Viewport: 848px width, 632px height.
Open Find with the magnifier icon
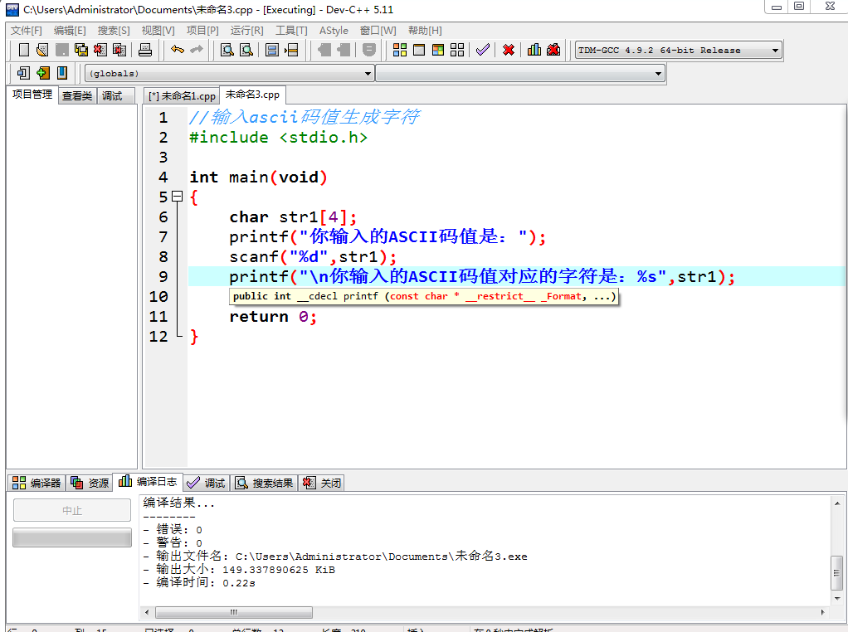click(227, 51)
